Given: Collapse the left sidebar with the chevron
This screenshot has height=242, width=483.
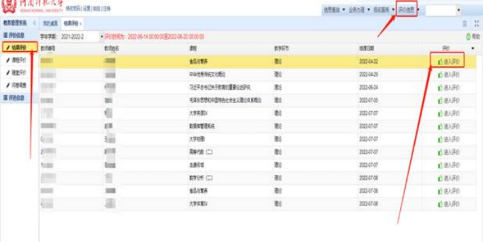Looking at the screenshot, I should pos(34,23).
